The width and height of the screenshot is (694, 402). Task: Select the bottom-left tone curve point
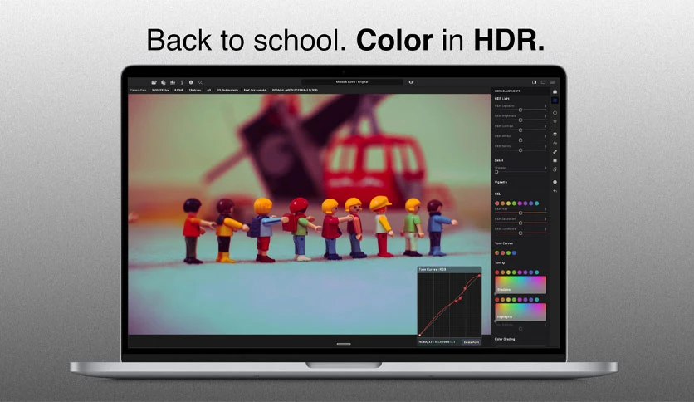[x=420, y=335]
